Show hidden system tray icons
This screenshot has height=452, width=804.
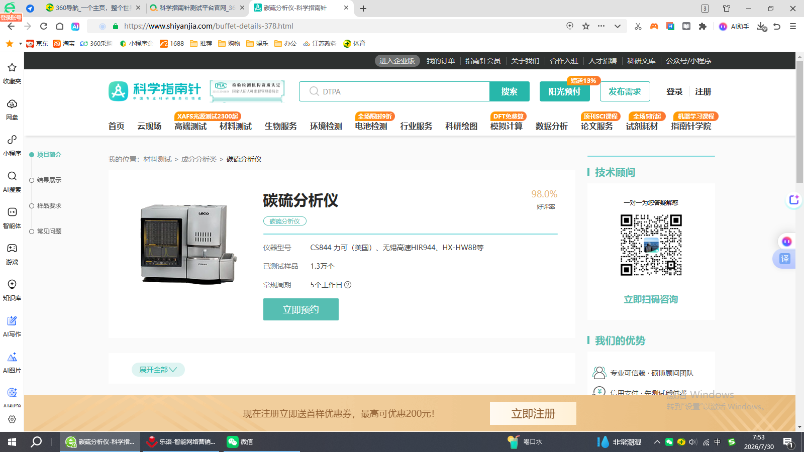coord(657,442)
